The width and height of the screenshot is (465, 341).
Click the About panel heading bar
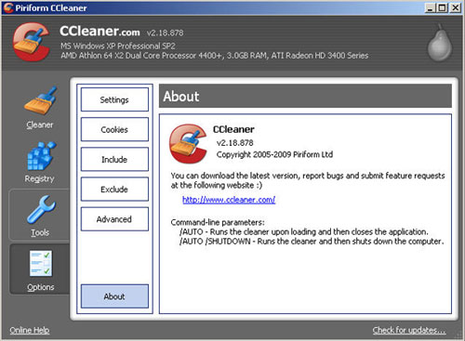(305, 96)
